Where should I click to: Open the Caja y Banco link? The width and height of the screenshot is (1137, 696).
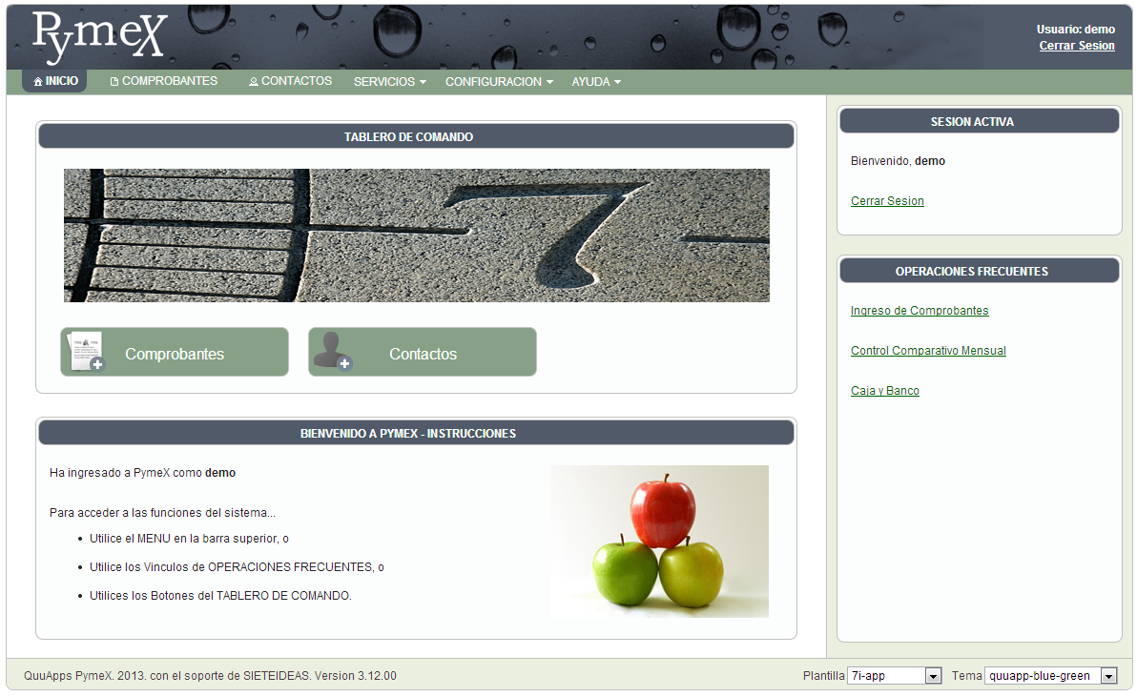(x=885, y=391)
